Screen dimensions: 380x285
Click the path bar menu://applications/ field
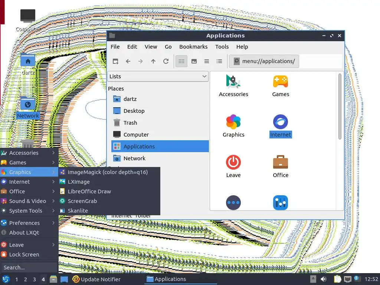264,61
